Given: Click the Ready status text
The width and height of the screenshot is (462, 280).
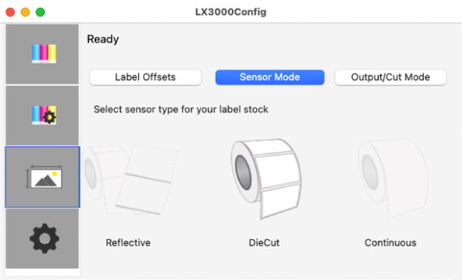Looking at the screenshot, I should pos(103,40).
